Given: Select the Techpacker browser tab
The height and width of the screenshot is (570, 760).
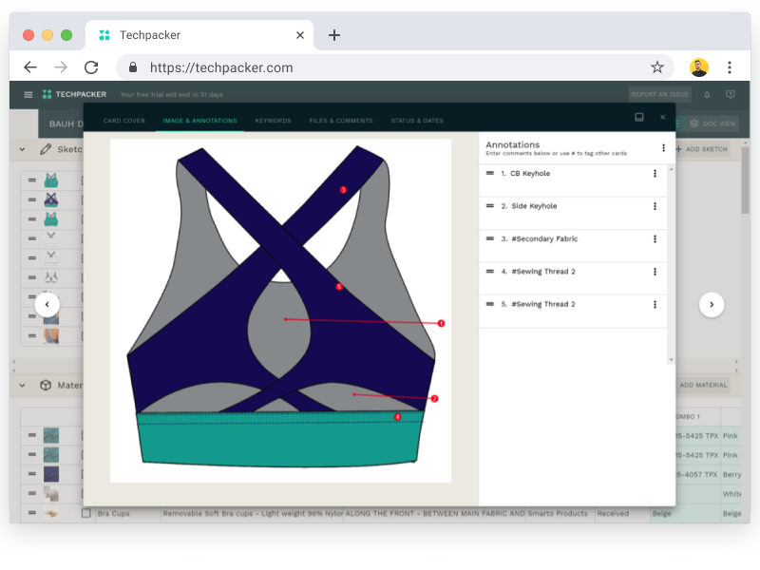Looking at the screenshot, I should pos(199,35).
